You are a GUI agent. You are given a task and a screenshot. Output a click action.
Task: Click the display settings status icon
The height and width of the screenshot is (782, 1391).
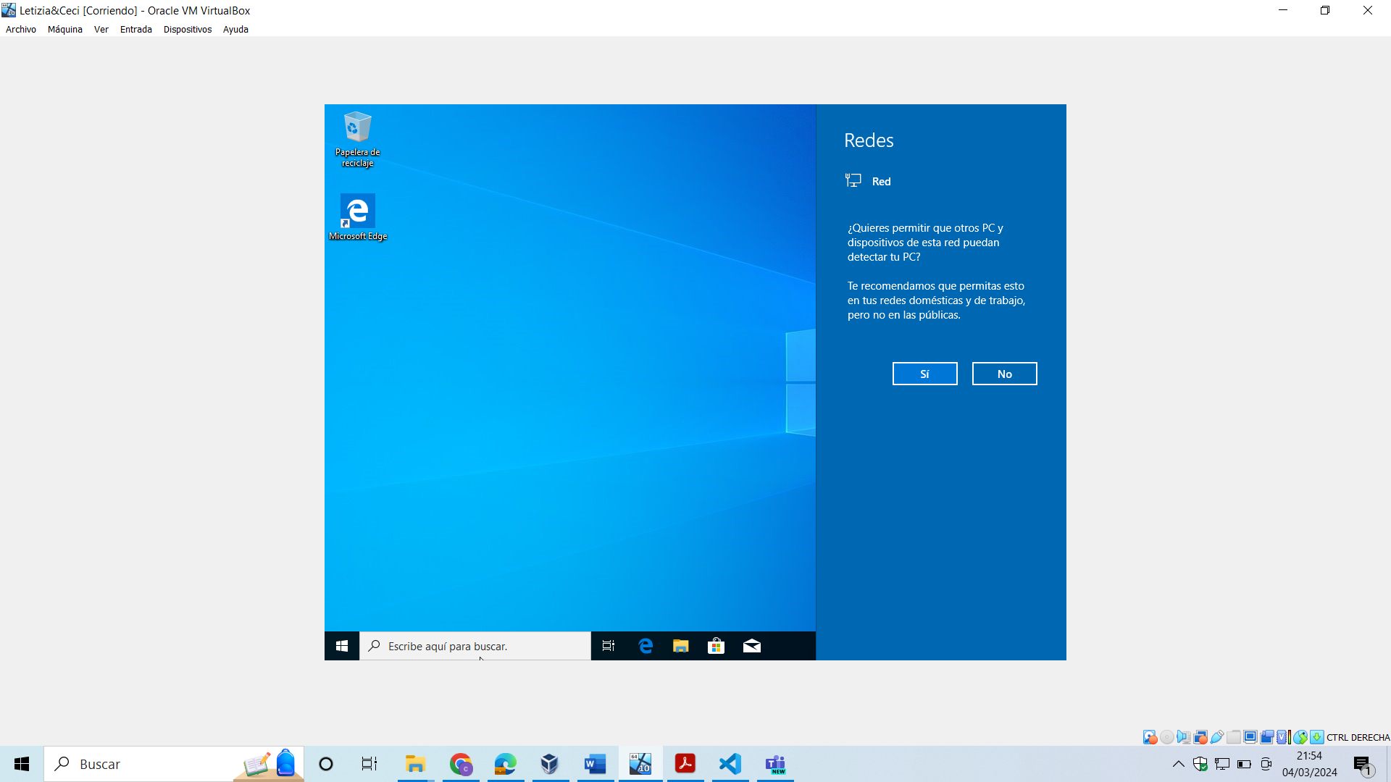tap(1250, 737)
